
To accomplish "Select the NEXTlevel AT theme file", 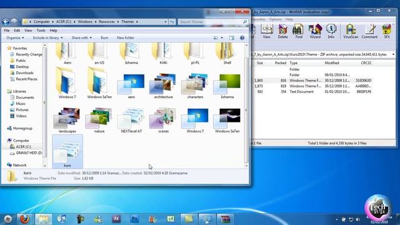I will pyautogui.click(x=131, y=121).
